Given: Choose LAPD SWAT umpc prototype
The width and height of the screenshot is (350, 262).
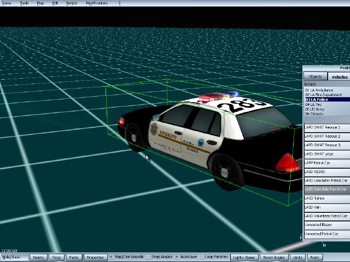Looking at the screenshot, I should coord(327,154).
